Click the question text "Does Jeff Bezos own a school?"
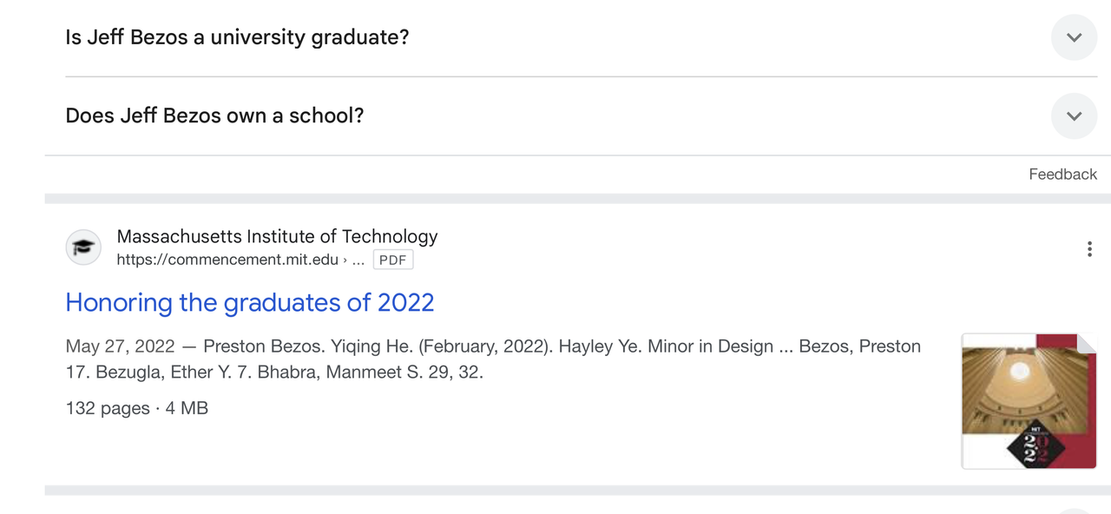1111x514 pixels. tap(214, 115)
